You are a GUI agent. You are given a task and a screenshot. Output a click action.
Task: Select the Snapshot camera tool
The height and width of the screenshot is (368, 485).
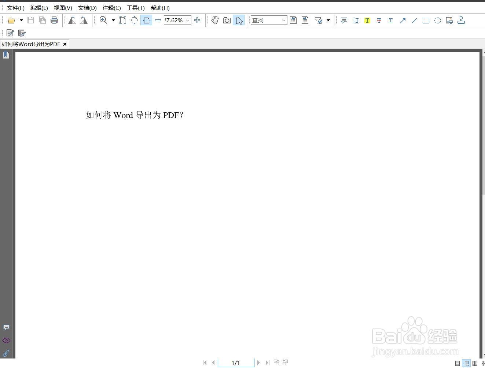[x=227, y=20]
